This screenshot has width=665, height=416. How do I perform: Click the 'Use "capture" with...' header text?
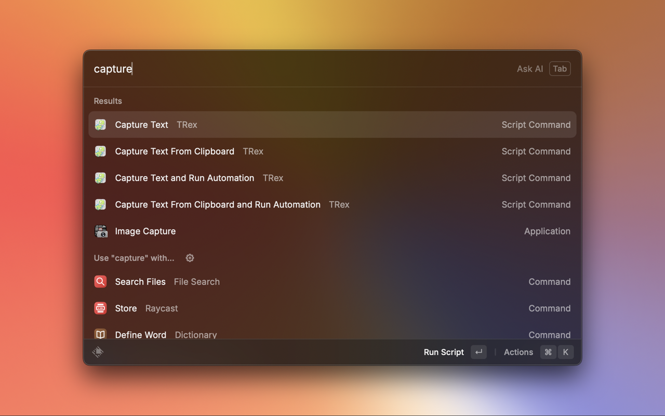(134, 258)
